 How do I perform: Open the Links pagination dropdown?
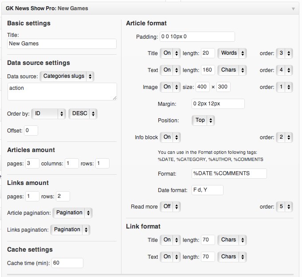click(x=70, y=229)
